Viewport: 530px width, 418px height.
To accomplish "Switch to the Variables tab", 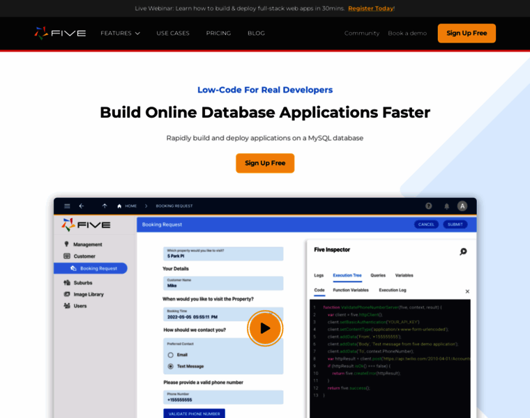I will pos(404,275).
